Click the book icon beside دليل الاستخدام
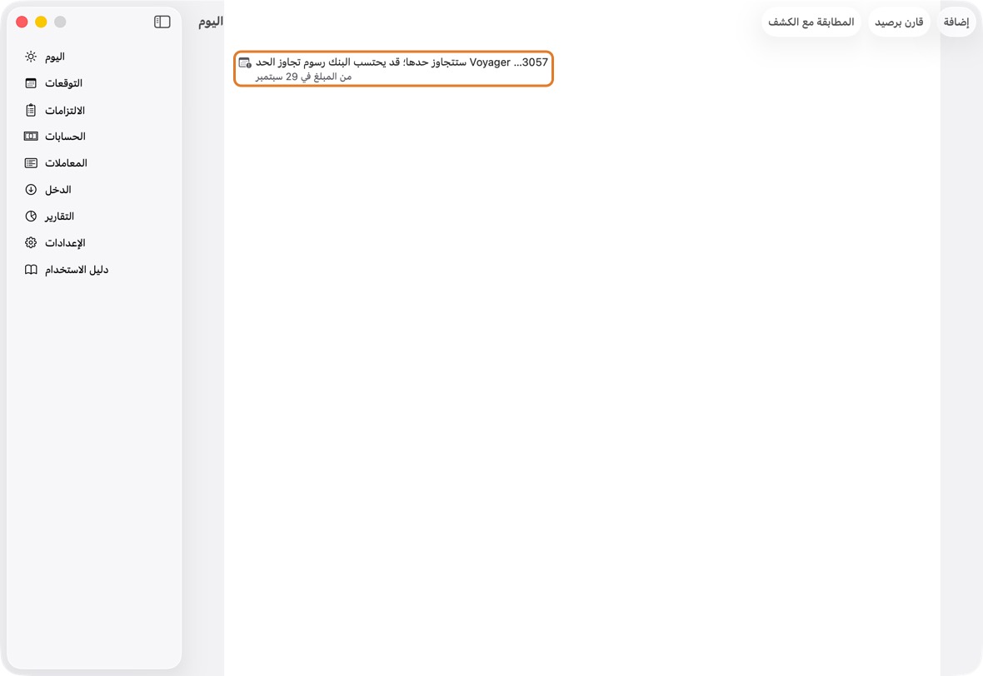This screenshot has width=983, height=676. [31, 270]
